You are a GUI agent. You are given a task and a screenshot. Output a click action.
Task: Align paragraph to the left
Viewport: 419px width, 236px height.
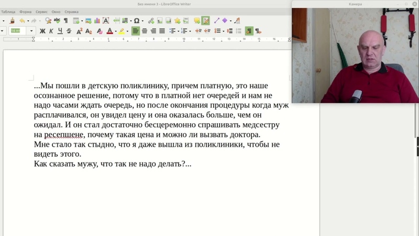136,31
